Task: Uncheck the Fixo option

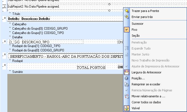Action: 134,30
